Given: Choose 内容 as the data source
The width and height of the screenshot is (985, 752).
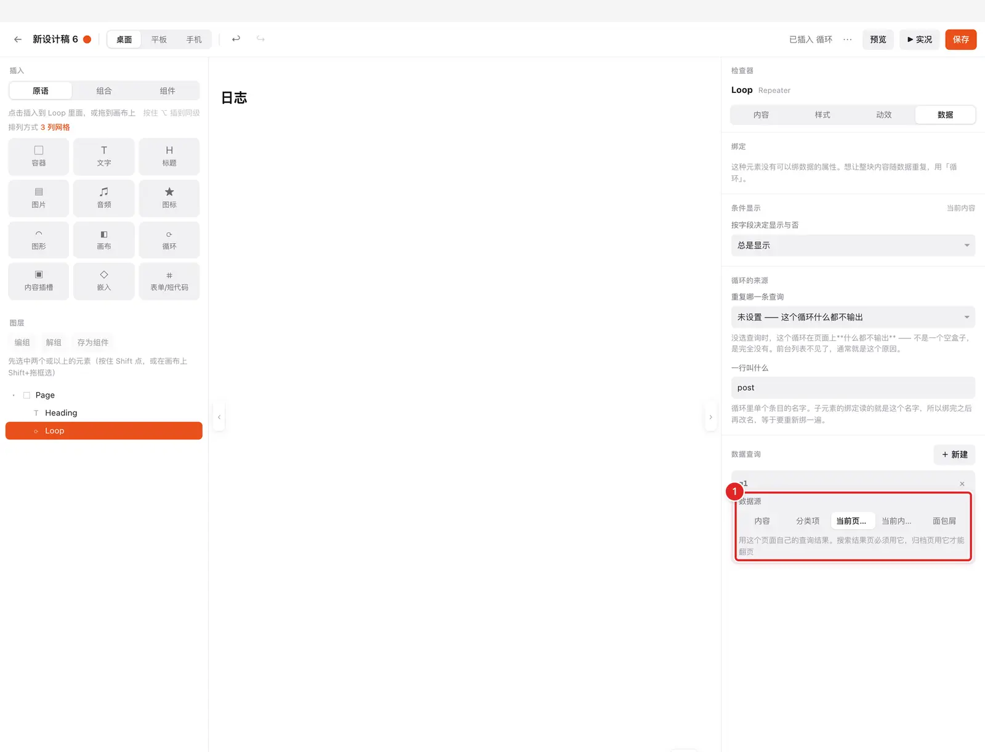Looking at the screenshot, I should pyautogui.click(x=762, y=521).
